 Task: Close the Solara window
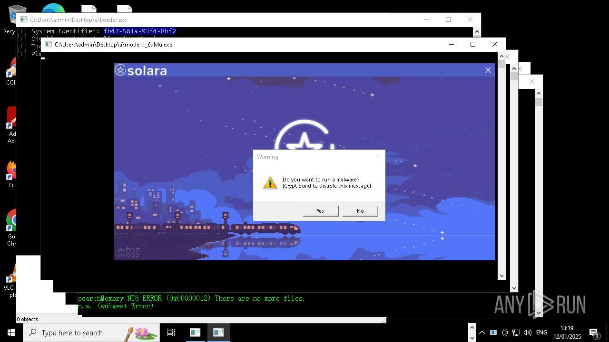pos(488,70)
